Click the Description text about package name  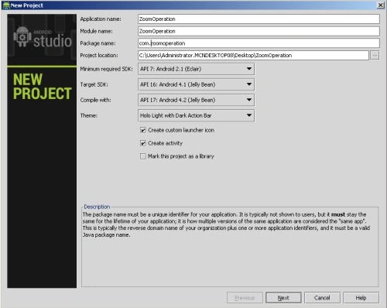[227, 224]
